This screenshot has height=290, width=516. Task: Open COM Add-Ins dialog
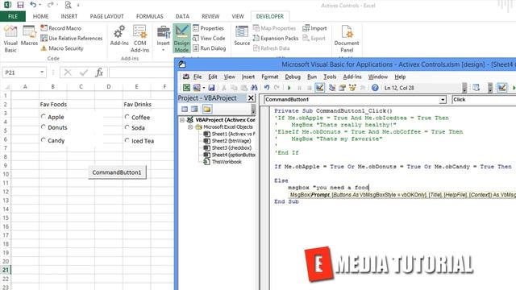coord(139,39)
